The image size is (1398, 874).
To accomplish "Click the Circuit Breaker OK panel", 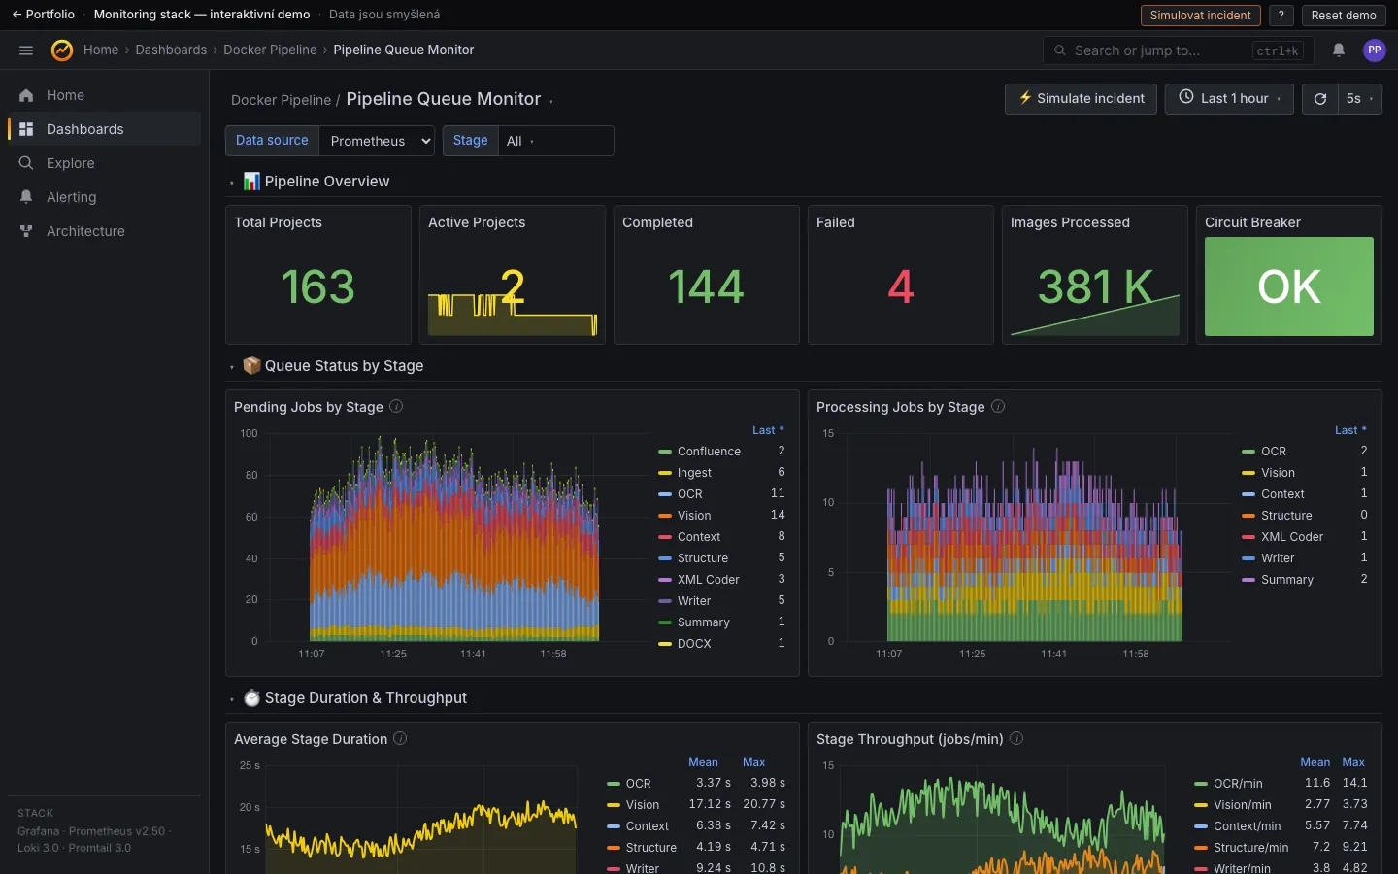I will [x=1288, y=286].
